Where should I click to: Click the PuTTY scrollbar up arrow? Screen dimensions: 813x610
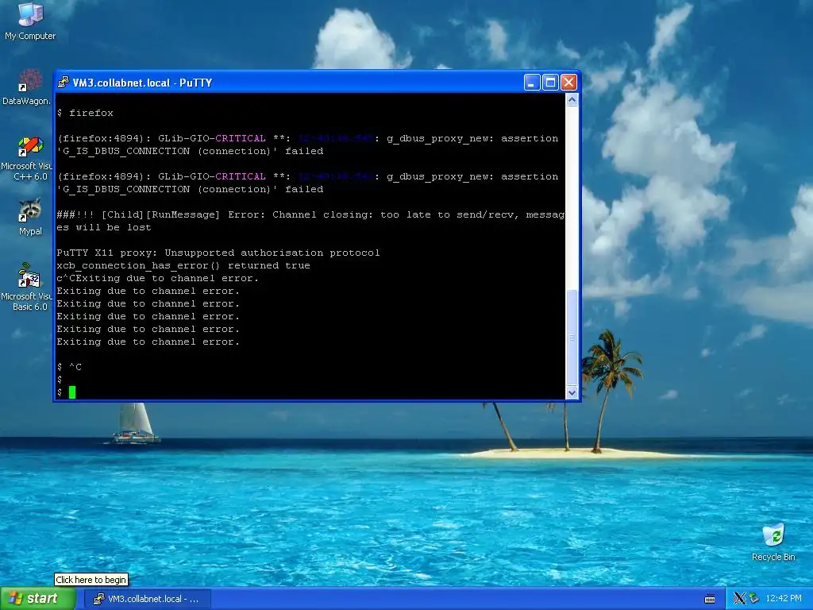tap(572, 99)
